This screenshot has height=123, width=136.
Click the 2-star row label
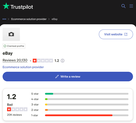coord(35,110)
